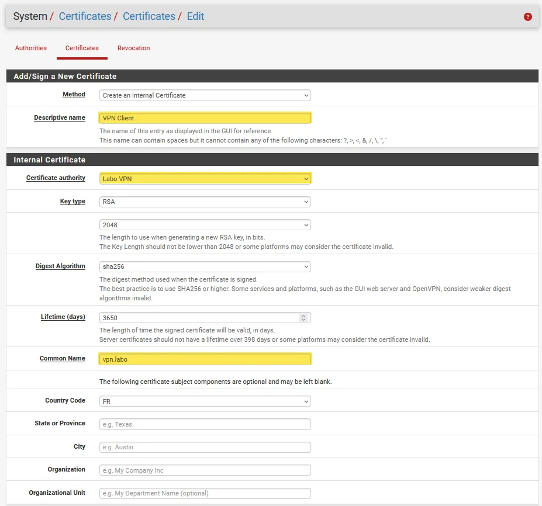Focus the Common Name input field
This screenshot has height=506, width=542.
(205, 359)
